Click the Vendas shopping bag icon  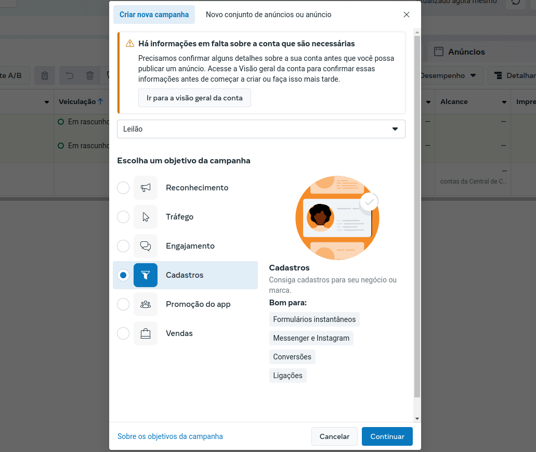click(x=145, y=333)
